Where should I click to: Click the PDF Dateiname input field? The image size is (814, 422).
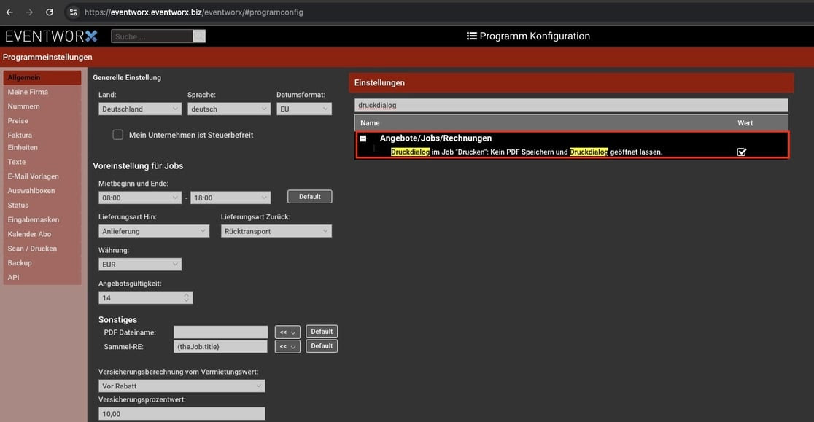pos(220,332)
